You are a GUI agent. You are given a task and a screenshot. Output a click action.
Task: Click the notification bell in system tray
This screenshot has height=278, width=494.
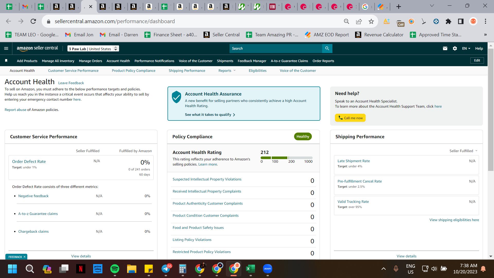[x=483, y=269]
